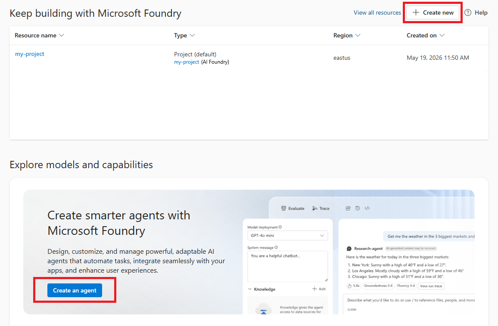498x326 pixels.
Task: Open the Region column sort chevron
Action: [x=358, y=36]
